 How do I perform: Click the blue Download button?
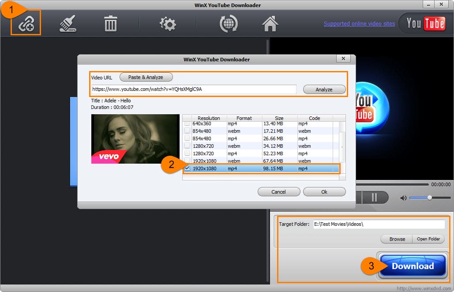pos(413,266)
